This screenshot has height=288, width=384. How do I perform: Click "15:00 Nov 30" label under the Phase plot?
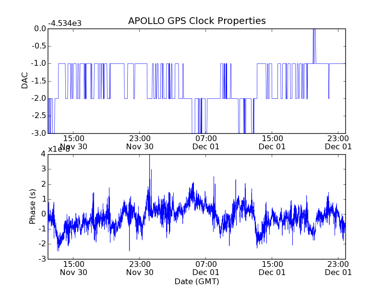[x=73, y=268]
